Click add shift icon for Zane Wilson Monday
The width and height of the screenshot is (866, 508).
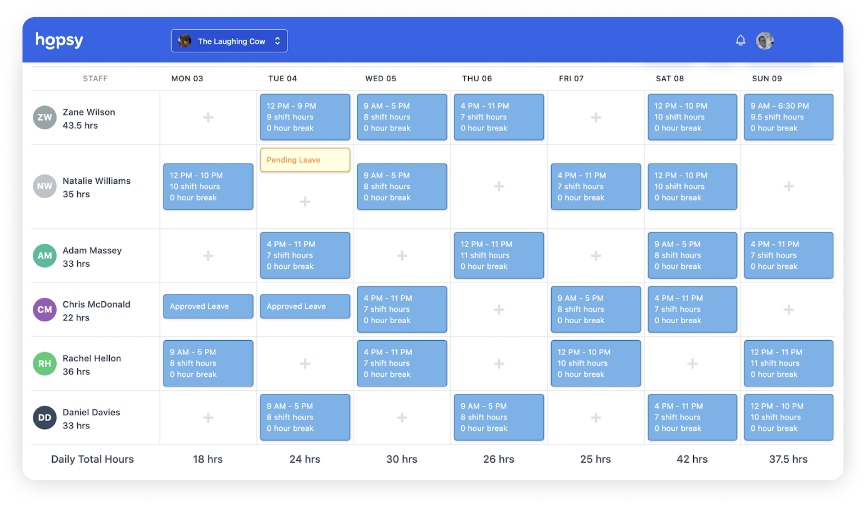point(208,117)
